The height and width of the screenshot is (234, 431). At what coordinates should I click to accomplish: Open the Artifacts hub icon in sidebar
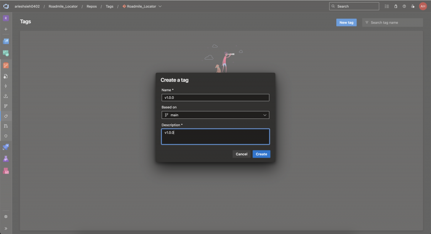pyautogui.click(x=6, y=171)
